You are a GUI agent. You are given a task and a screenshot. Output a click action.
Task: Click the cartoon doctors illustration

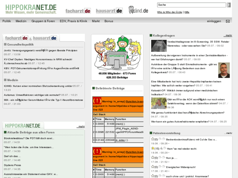pos(117,53)
